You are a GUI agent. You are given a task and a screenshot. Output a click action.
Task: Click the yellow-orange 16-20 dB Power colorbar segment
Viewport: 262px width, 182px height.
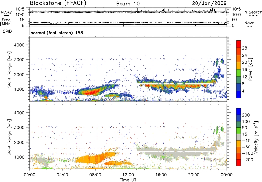pyautogui.click(x=239, y=66)
